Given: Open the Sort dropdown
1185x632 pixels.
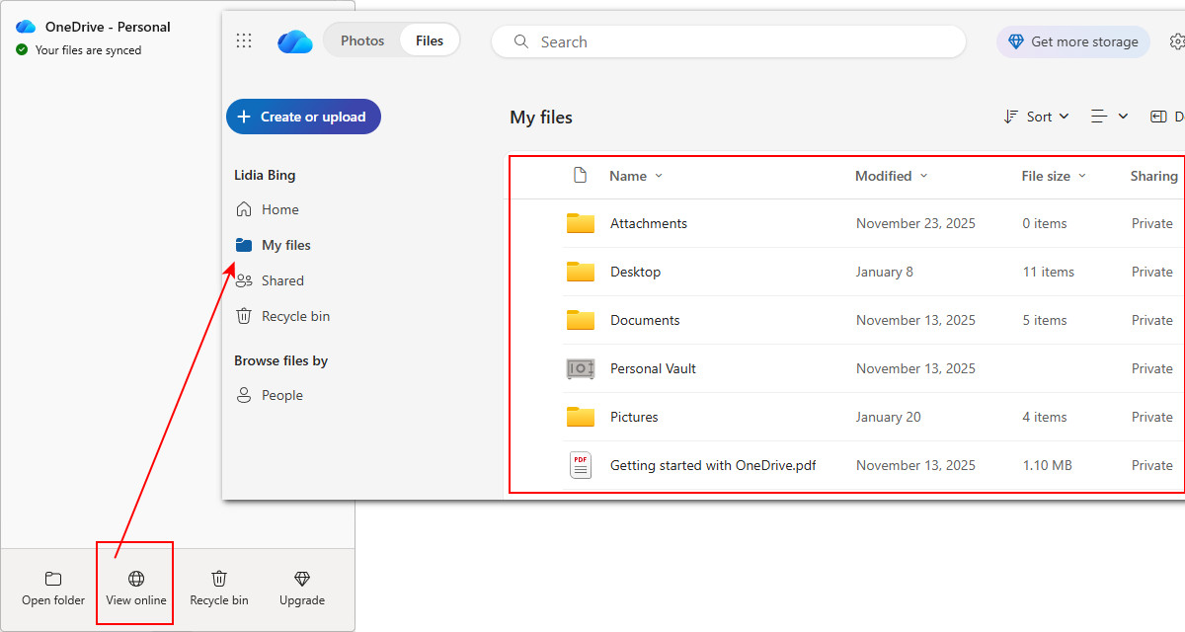Looking at the screenshot, I should click(1036, 117).
